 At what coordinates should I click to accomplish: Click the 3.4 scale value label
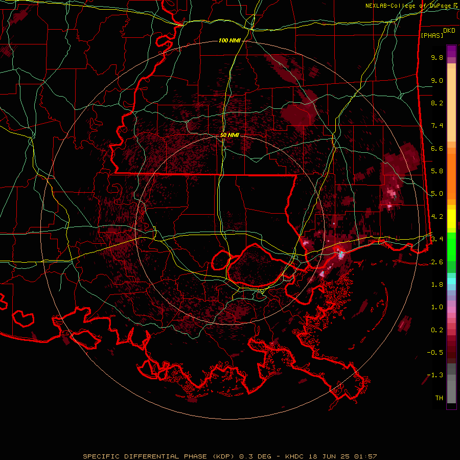pos(437,239)
